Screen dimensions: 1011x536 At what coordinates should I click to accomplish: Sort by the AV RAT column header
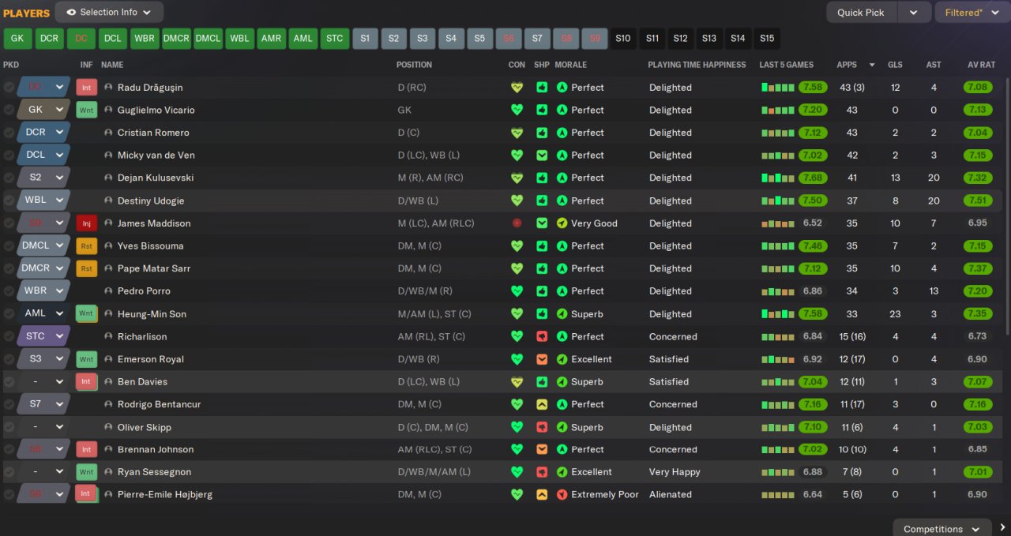point(982,65)
